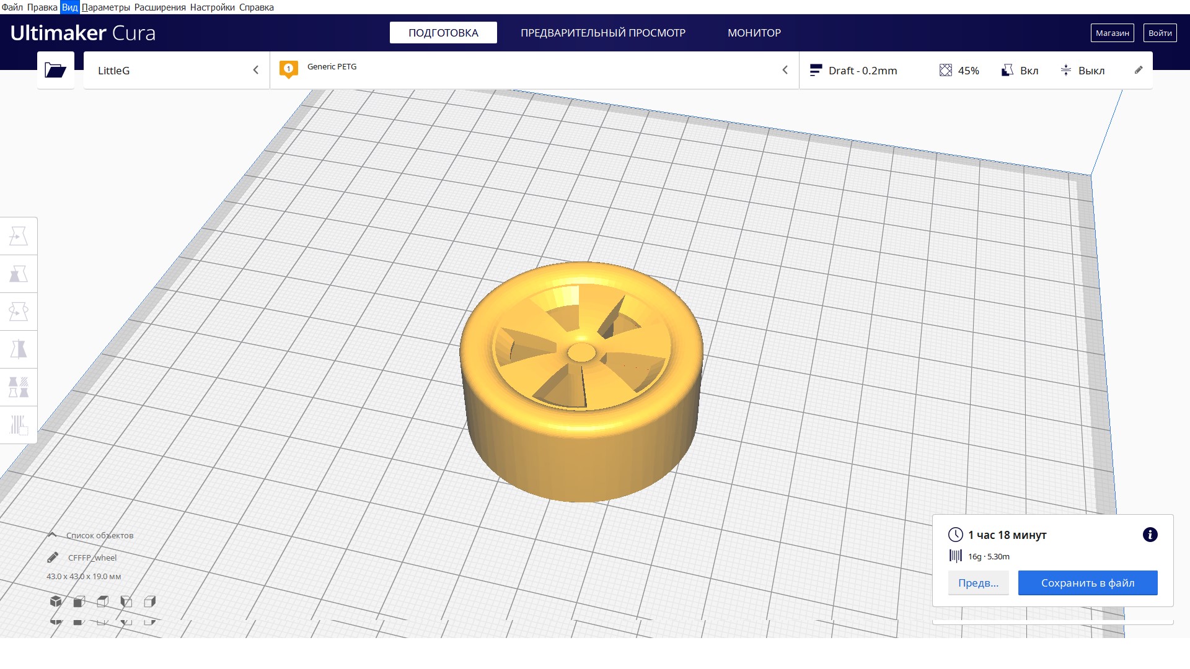Select the Scale tool in left toolbar

(19, 274)
